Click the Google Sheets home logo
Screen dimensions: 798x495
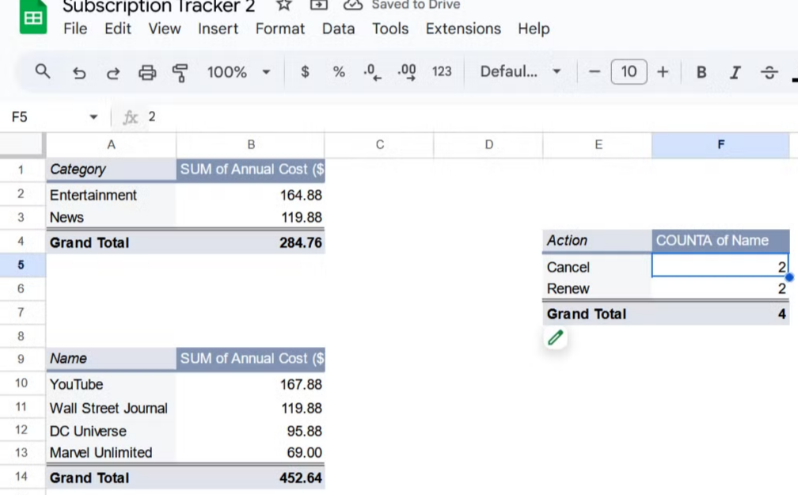pyautogui.click(x=33, y=17)
